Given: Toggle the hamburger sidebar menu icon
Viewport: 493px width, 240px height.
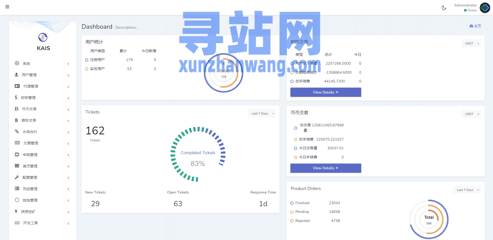Looking at the screenshot, I should pos(7,7).
